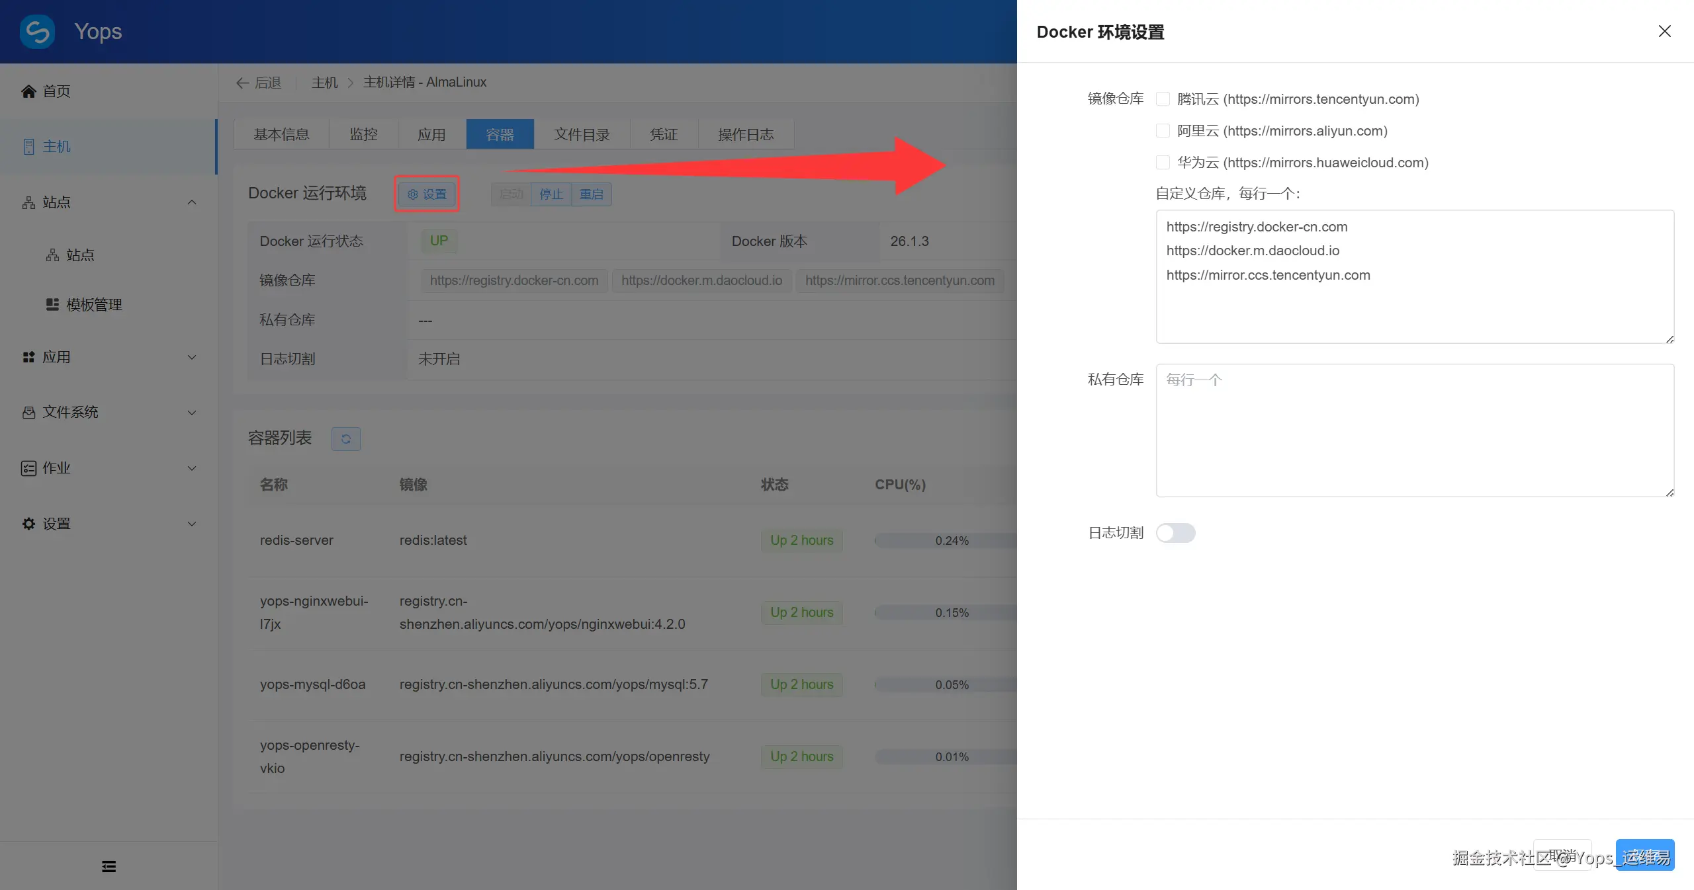1694x890 pixels.
Task: Click the Yops logo icon
Action: (x=37, y=31)
